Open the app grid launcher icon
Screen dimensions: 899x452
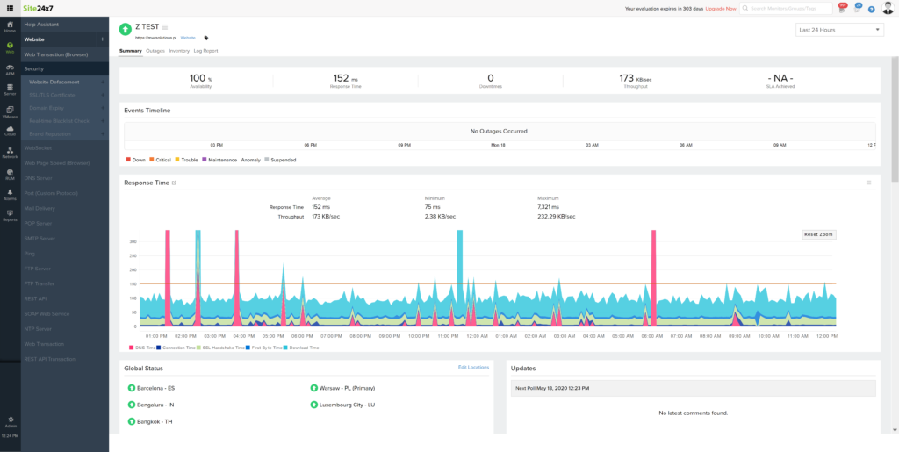point(10,8)
